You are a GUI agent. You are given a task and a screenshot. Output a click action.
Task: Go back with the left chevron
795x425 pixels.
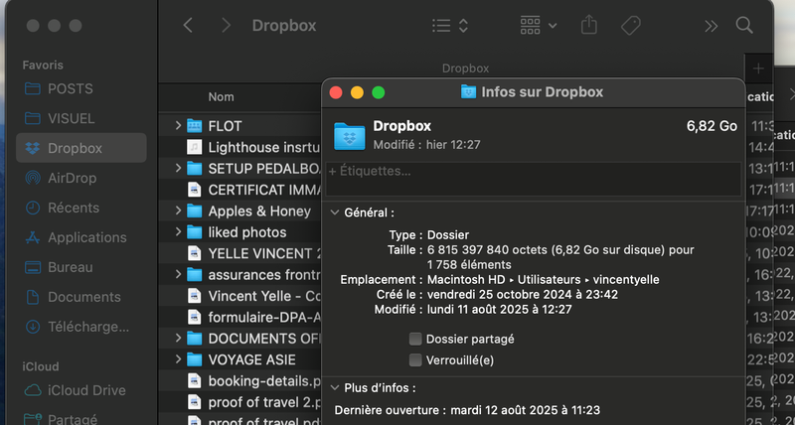(188, 25)
